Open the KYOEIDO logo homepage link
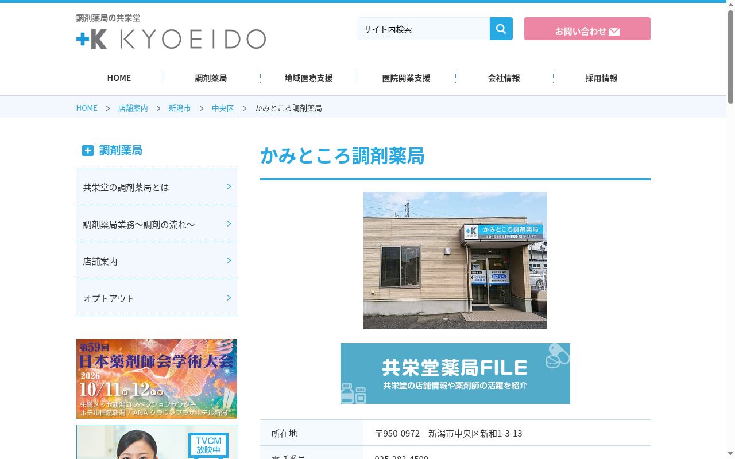 pyautogui.click(x=171, y=39)
